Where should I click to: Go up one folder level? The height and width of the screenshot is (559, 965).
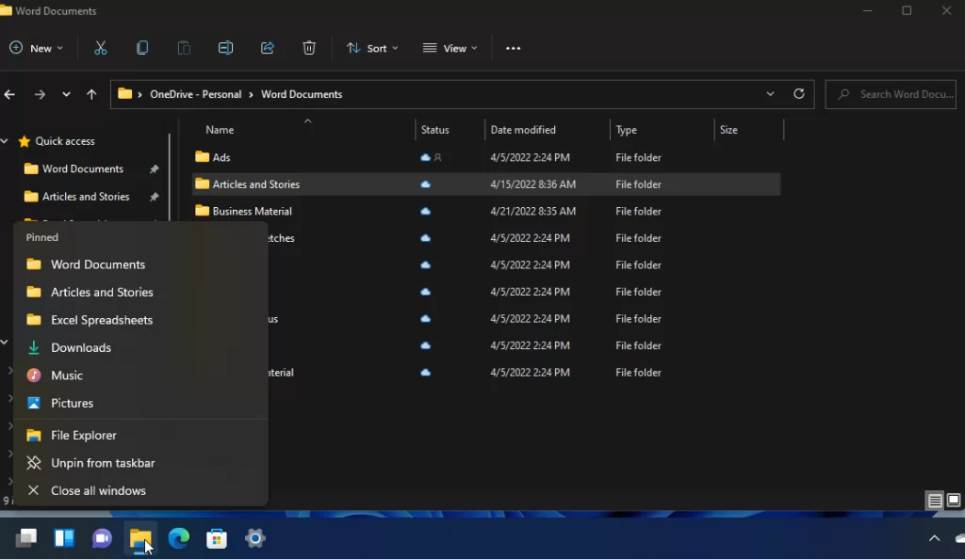91,94
